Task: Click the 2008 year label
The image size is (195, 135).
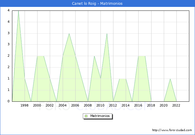Action: [88, 105]
